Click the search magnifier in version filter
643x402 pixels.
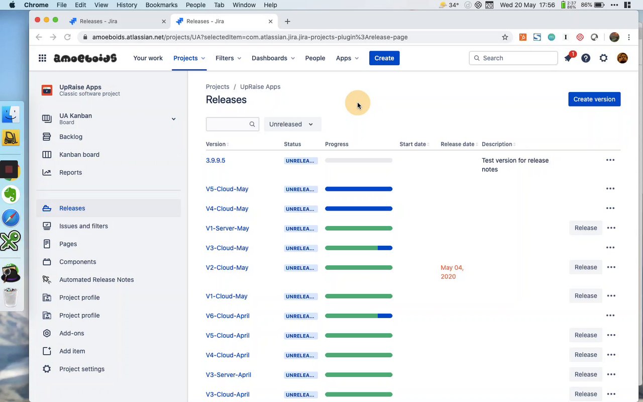point(252,125)
